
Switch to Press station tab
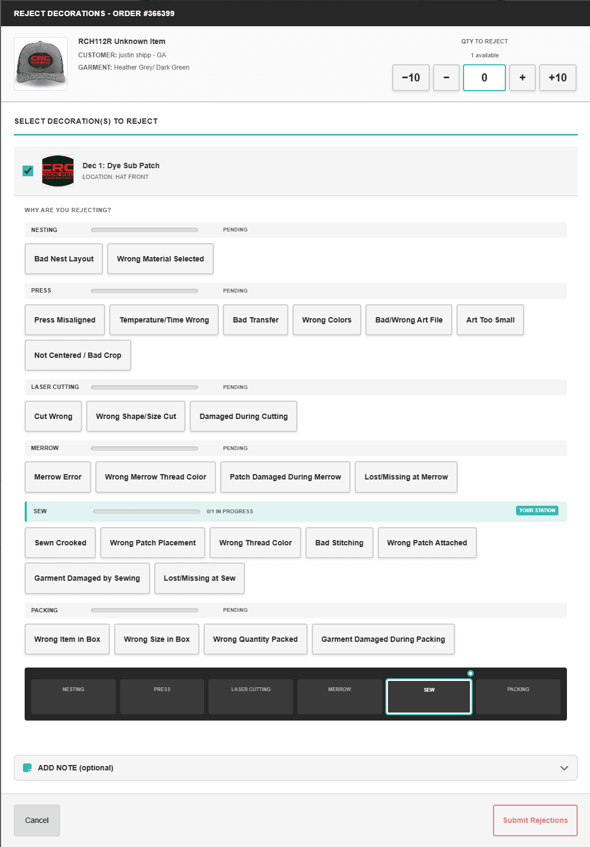162,696
